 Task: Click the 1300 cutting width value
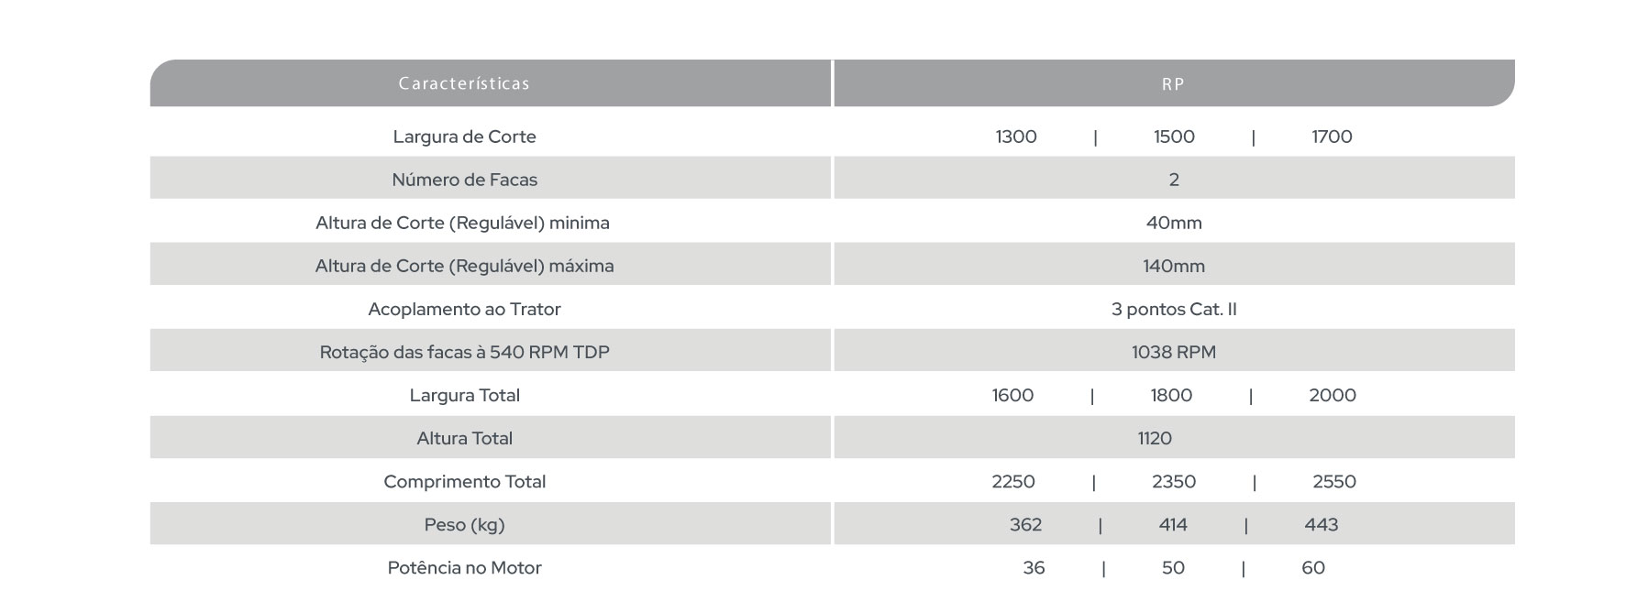[x=1016, y=137]
